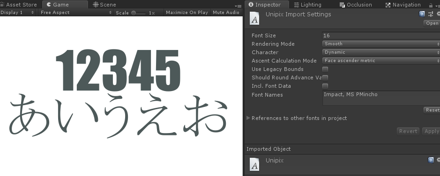This screenshot has width=440, height=176.
Task: Open the Character dropdown set to Dynamic
Action: [x=381, y=52]
